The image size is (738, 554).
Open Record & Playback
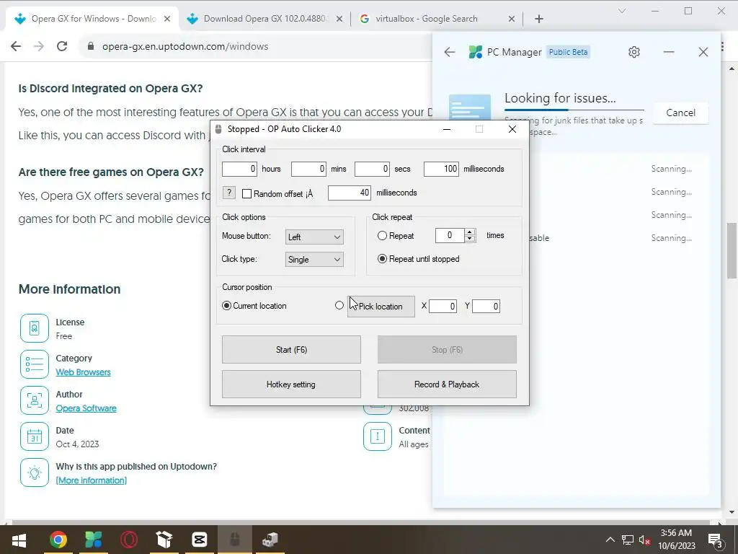click(447, 384)
